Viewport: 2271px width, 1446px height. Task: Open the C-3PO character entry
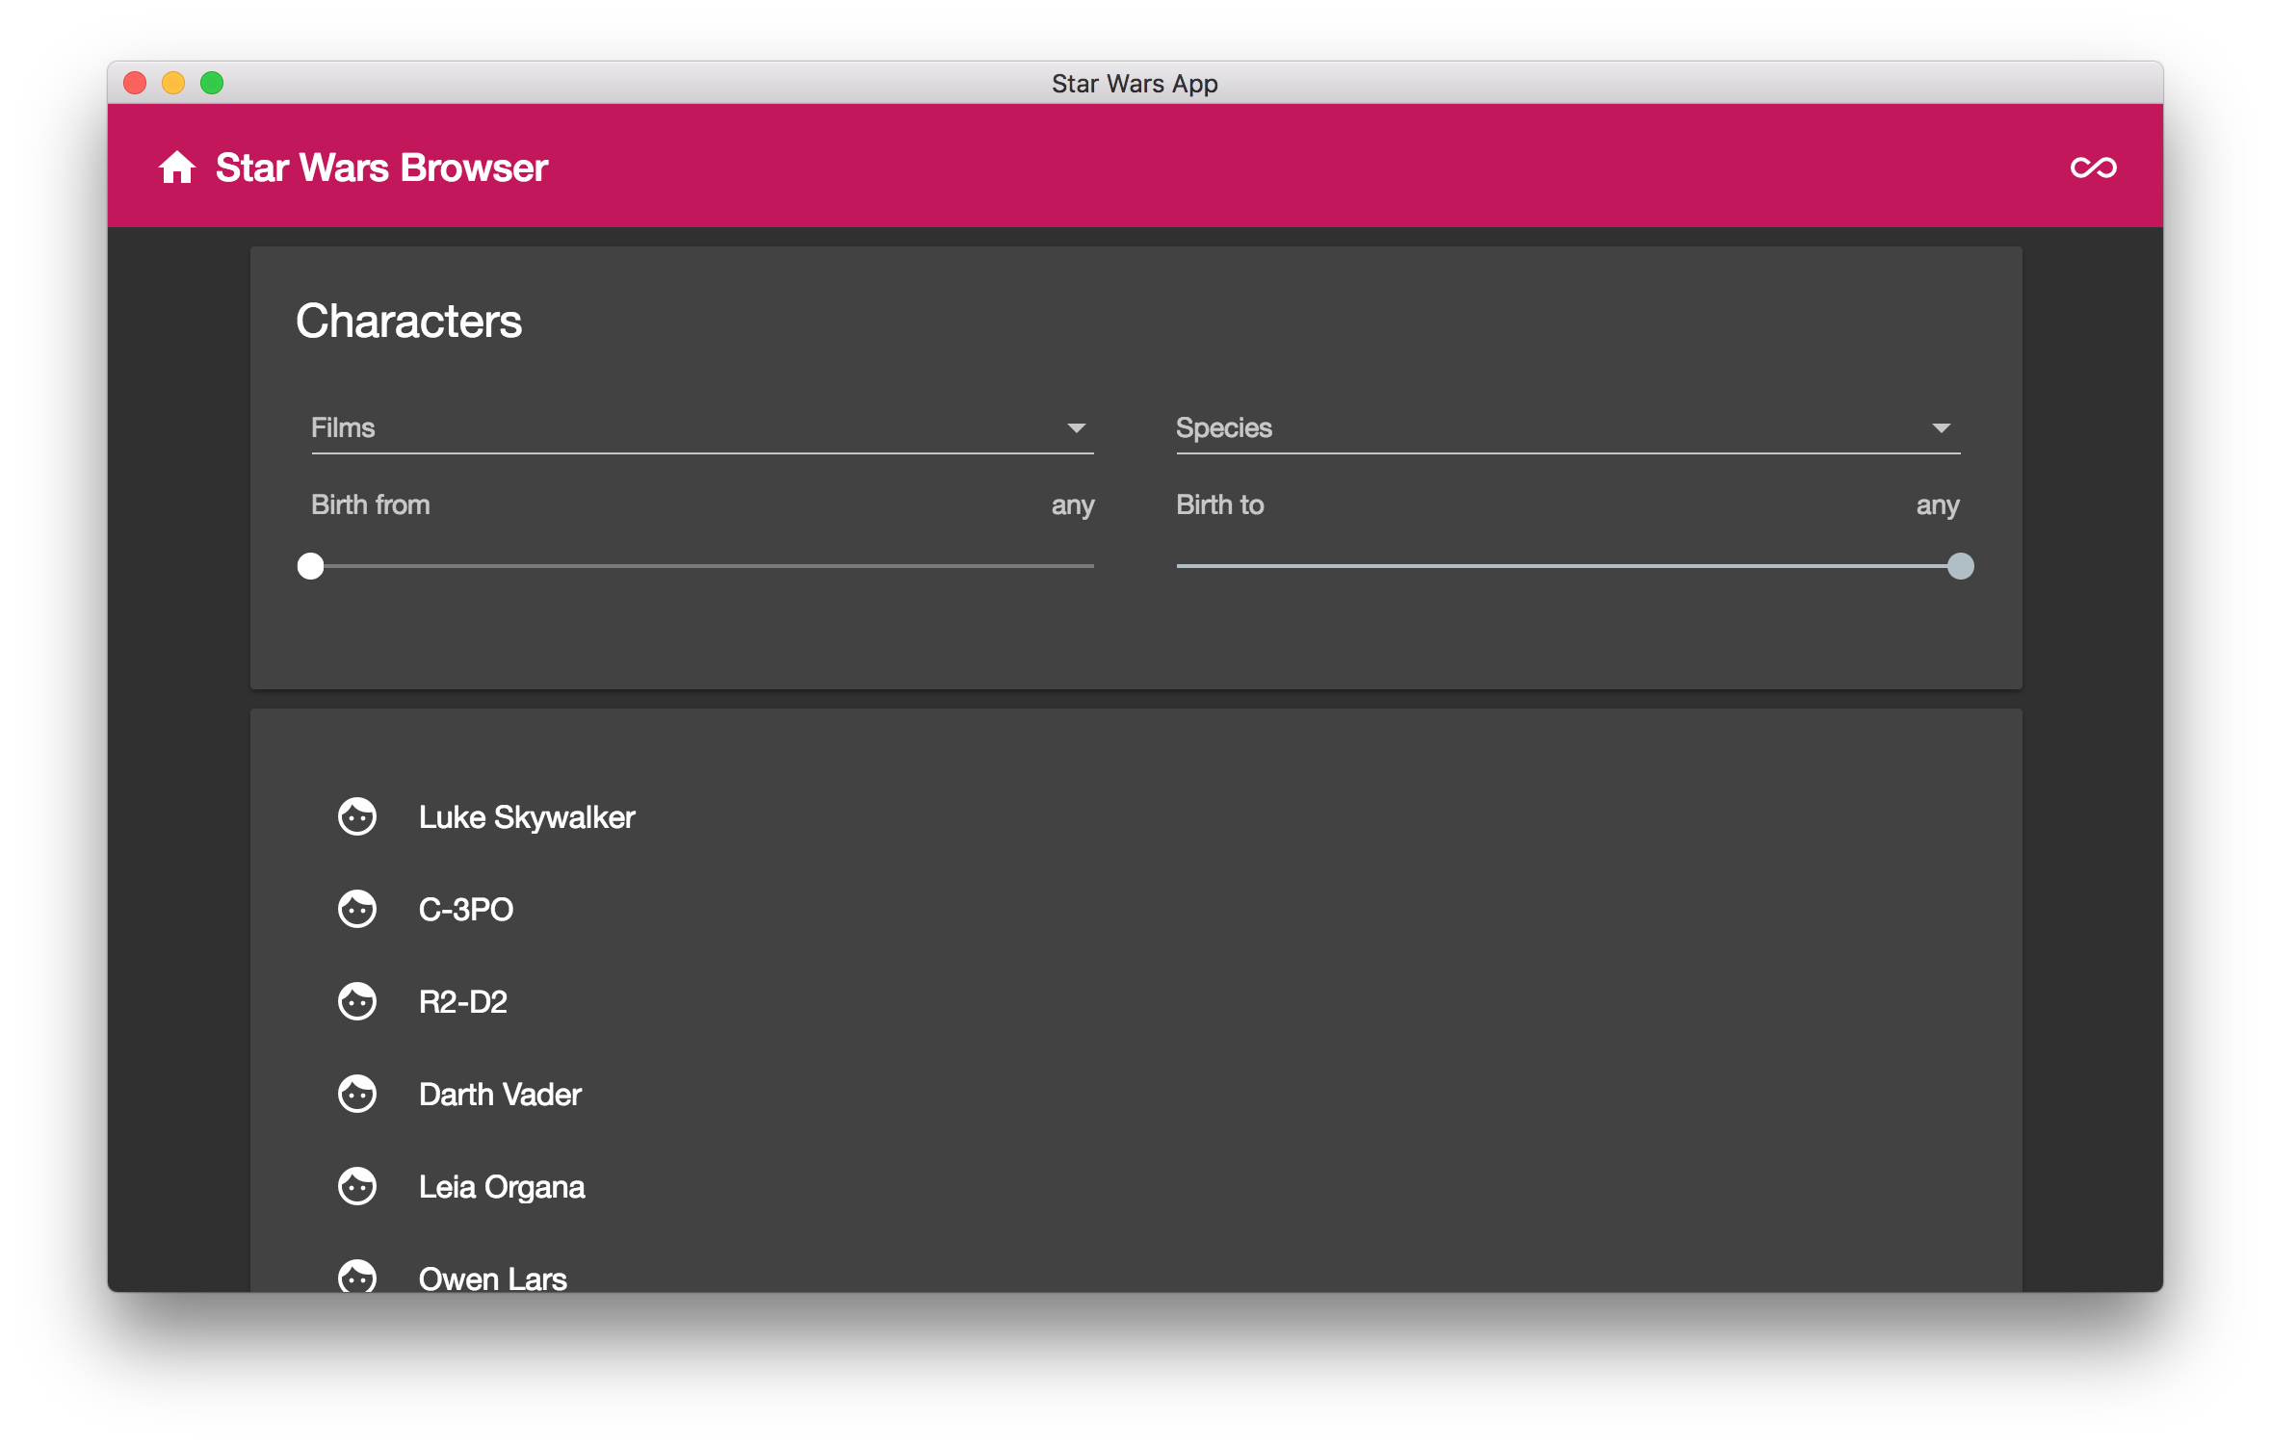pos(466,909)
